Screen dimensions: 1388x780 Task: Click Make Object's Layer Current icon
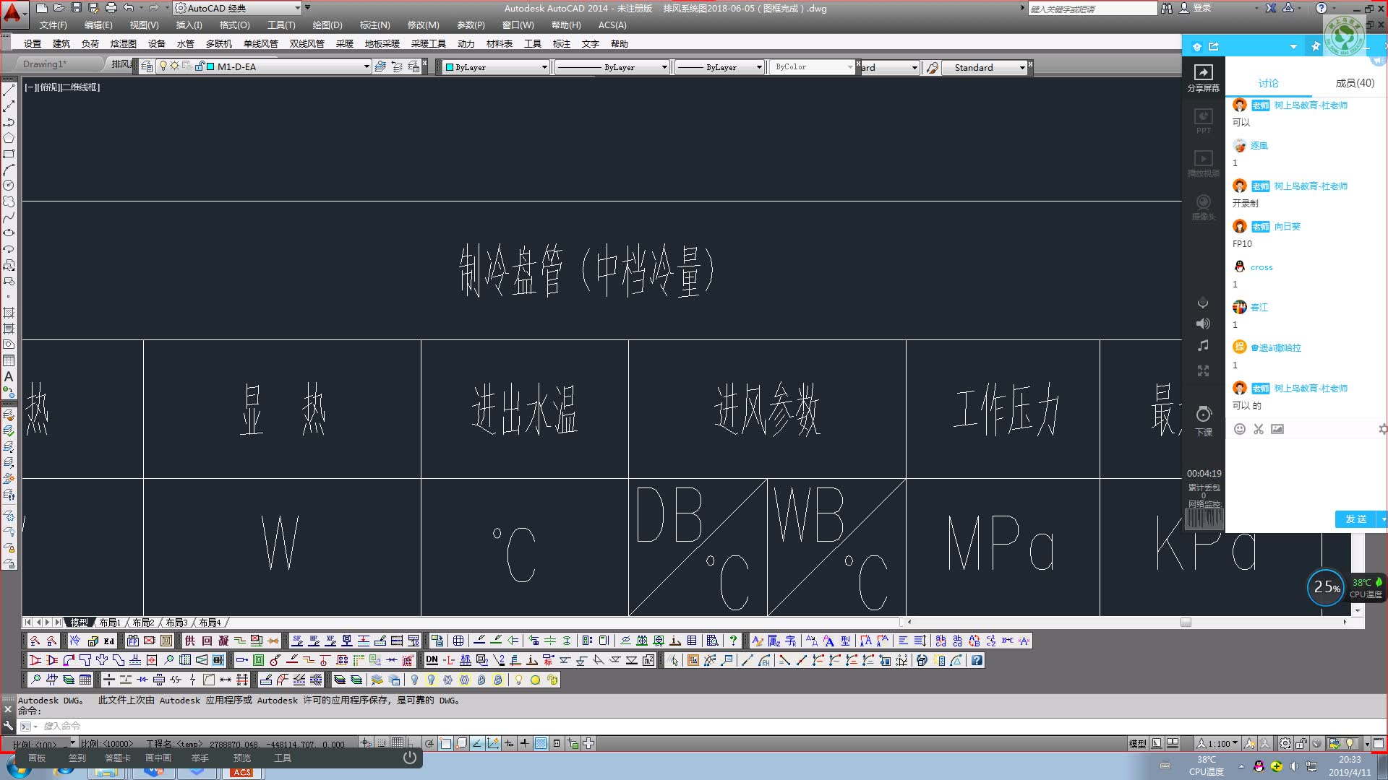point(380,66)
